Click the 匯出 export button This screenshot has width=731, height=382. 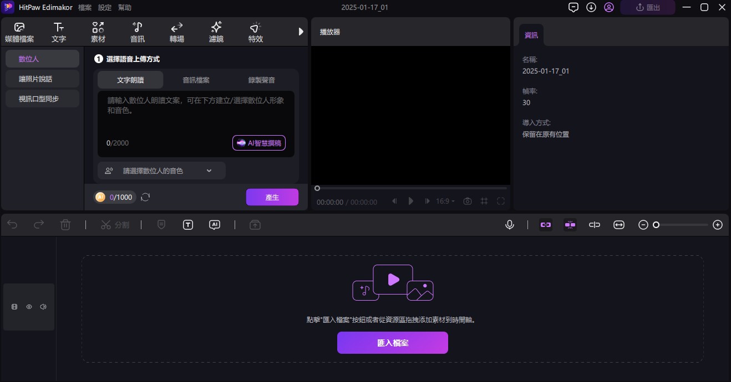(x=647, y=7)
